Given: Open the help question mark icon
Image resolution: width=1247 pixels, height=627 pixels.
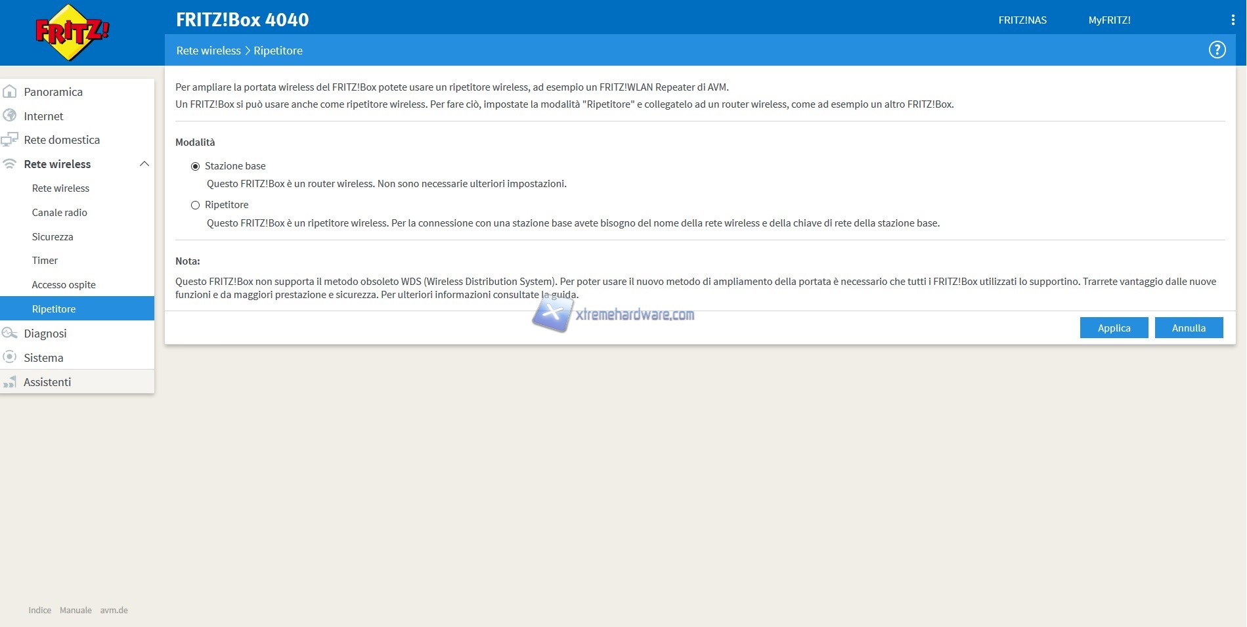Looking at the screenshot, I should point(1217,50).
